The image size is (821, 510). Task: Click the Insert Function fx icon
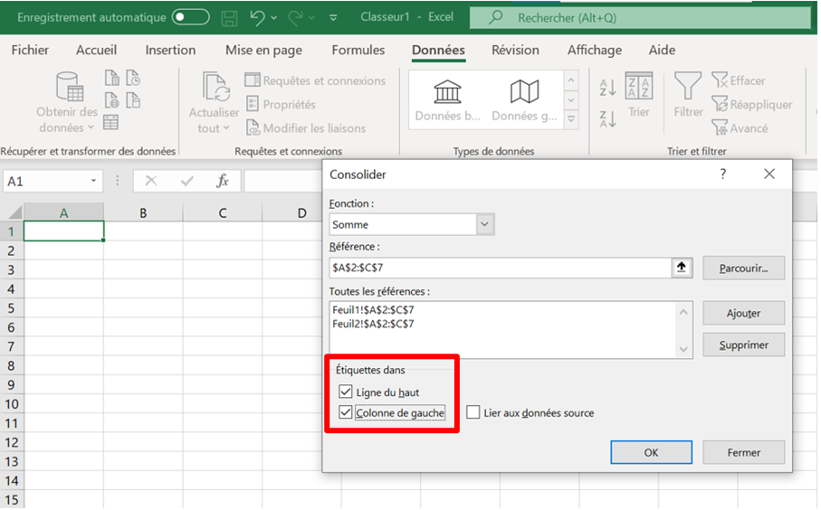(223, 181)
